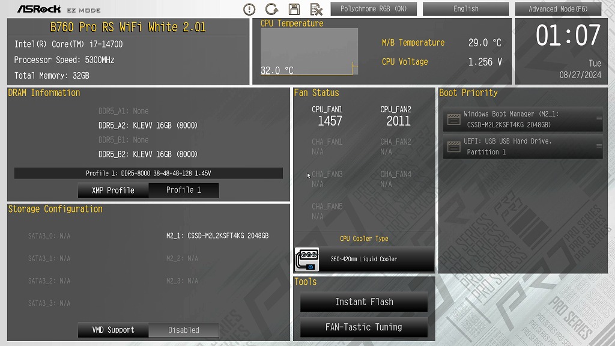Viewport: 615px width, 346px height.
Task: Click CHA_FAN2 N/A reading
Action: click(x=386, y=152)
